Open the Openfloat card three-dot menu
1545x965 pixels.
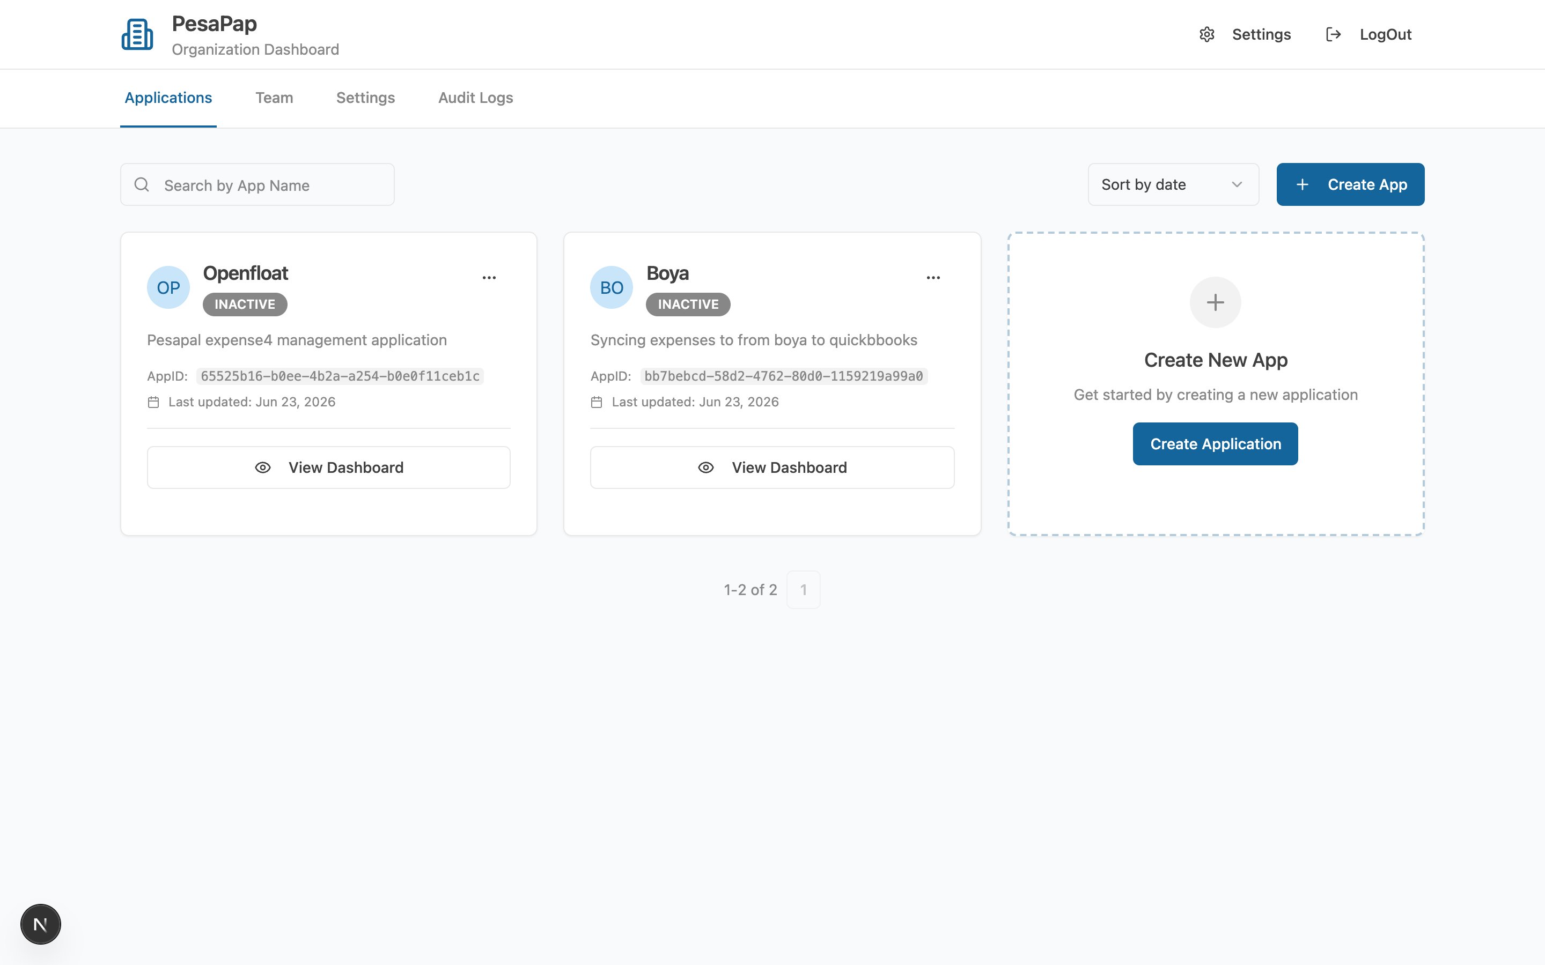[489, 278]
